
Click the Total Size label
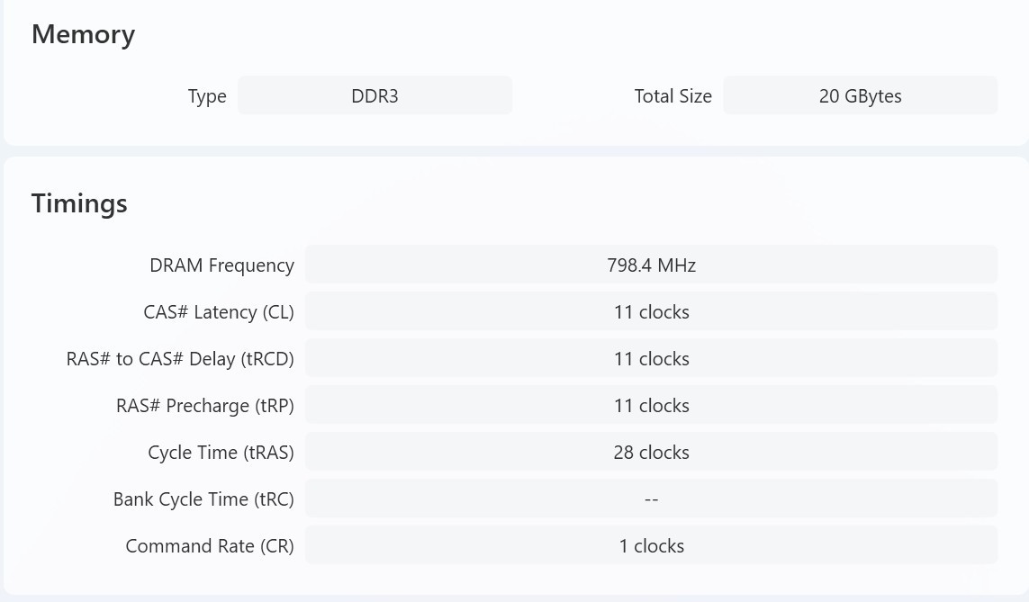(x=672, y=95)
